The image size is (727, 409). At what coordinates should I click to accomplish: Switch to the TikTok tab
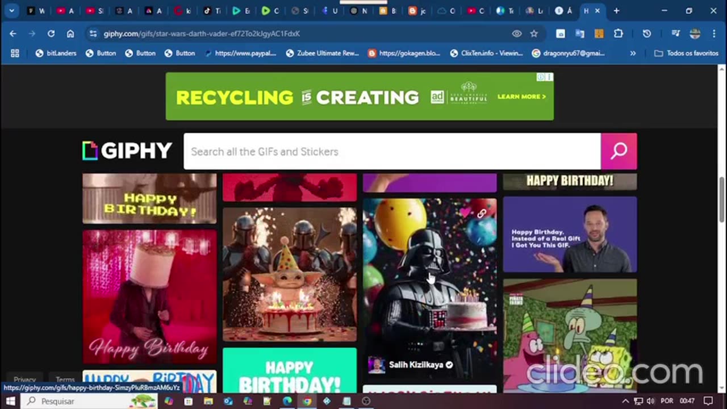pos(212,10)
